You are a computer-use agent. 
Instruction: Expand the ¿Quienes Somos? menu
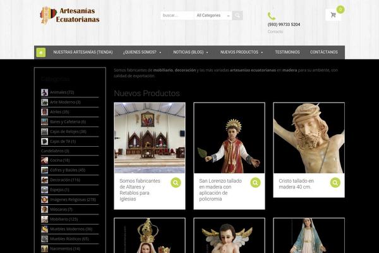[142, 52]
